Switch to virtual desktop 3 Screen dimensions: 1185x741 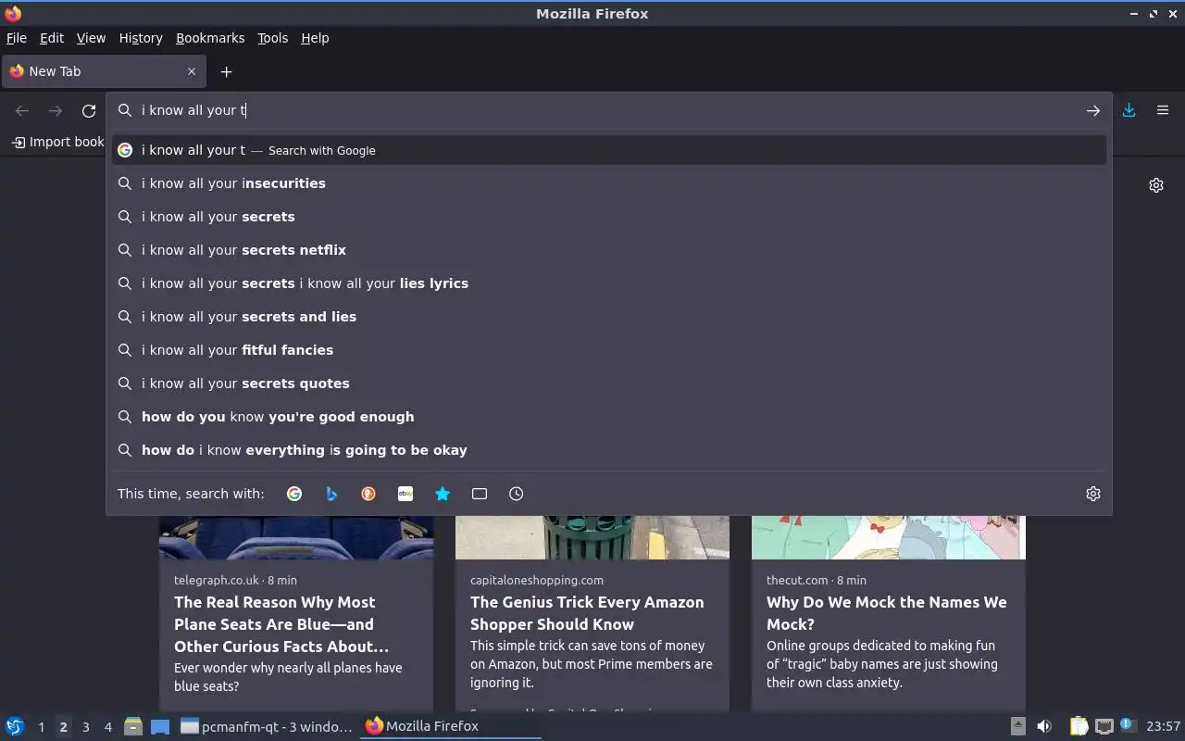(86, 727)
